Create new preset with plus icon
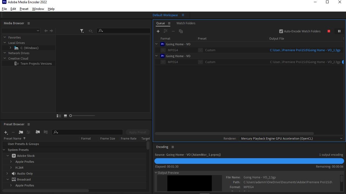346x194 pixels. [6, 132]
